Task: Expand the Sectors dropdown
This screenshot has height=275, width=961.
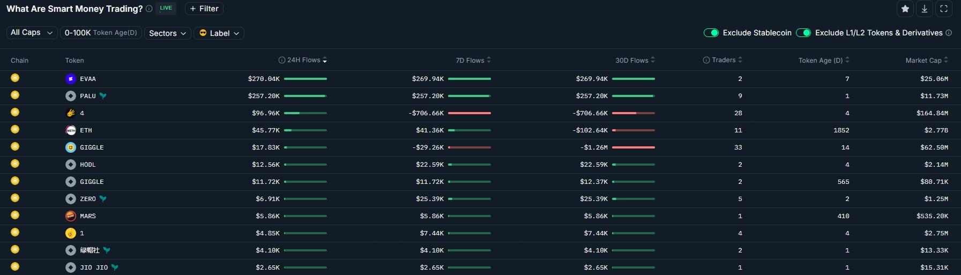Action: 167,33
